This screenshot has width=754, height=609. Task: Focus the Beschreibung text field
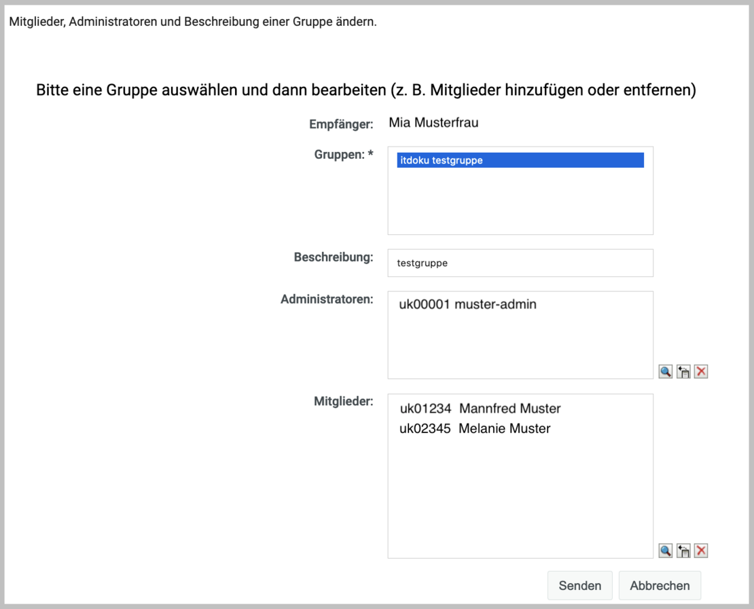[x=520, y=263]
